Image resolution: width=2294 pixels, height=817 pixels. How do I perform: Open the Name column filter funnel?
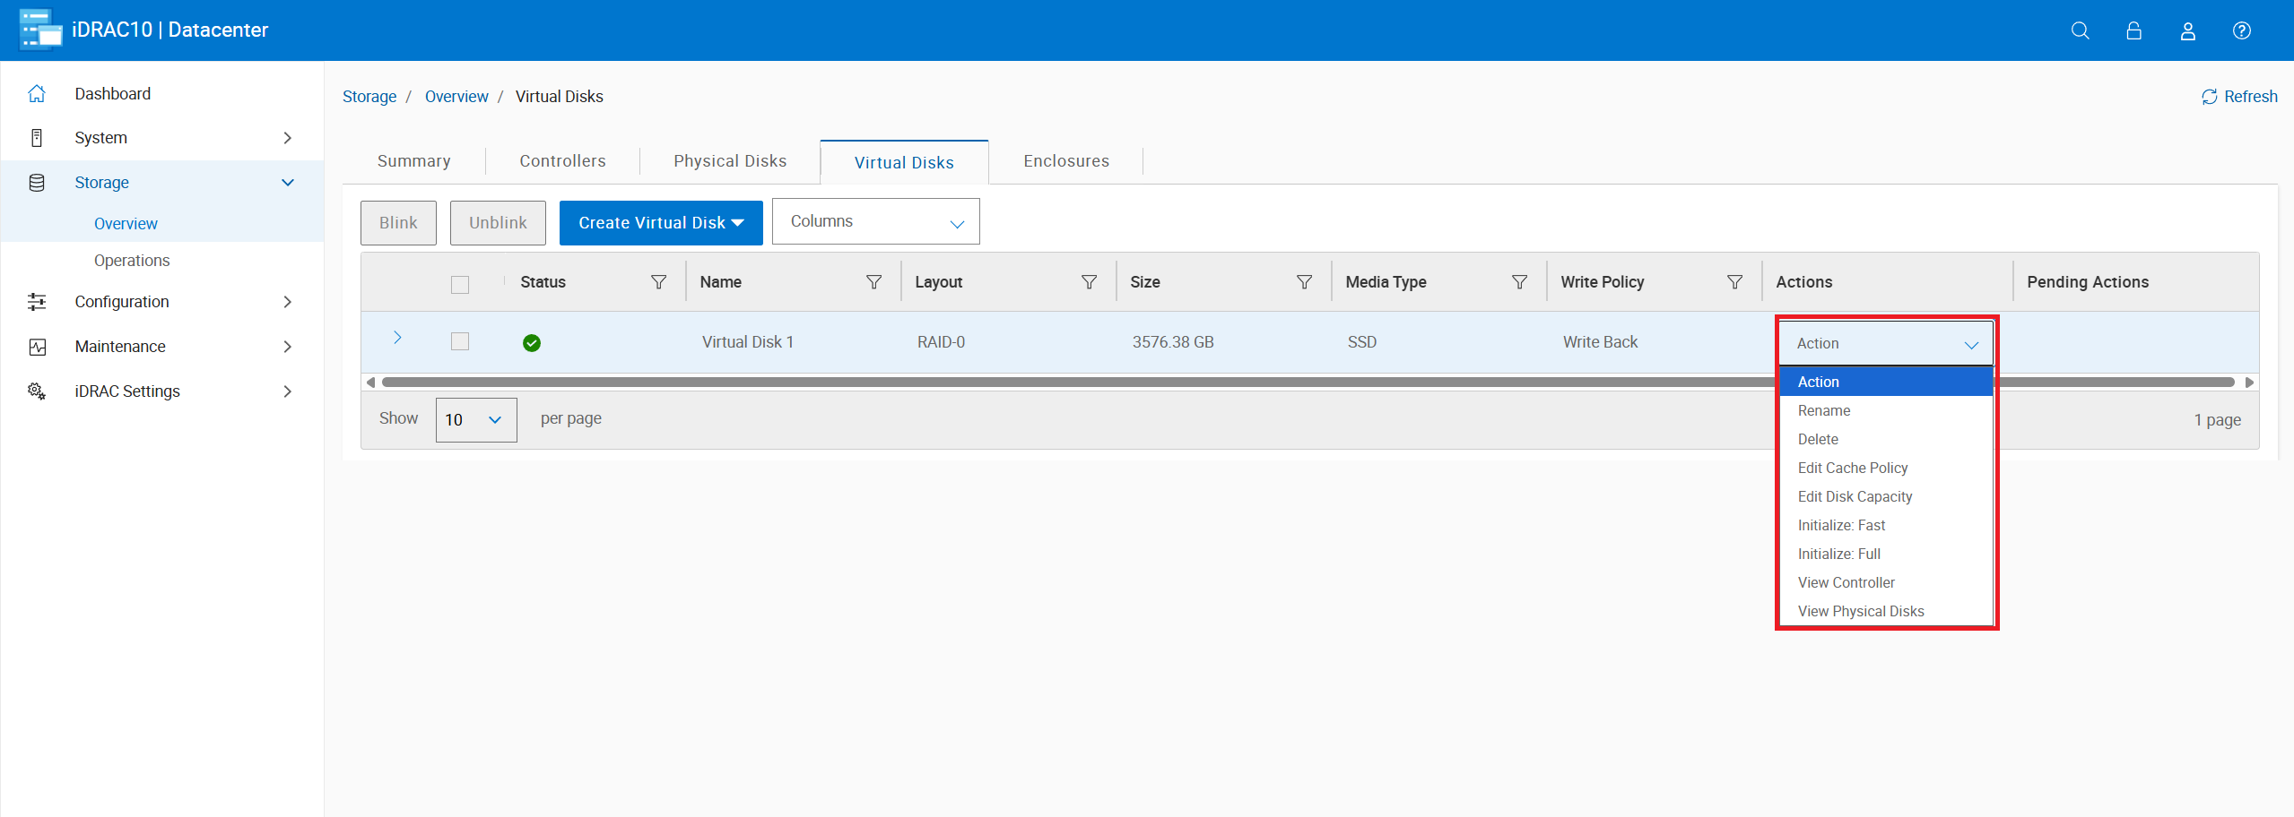[873, 281]
